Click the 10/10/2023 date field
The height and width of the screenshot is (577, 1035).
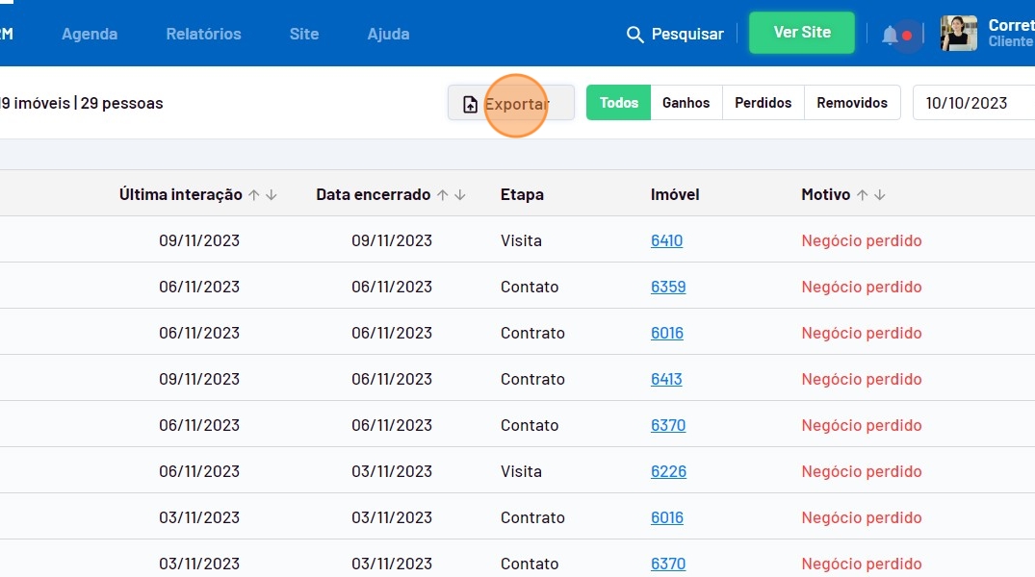[x=967, y=103]
